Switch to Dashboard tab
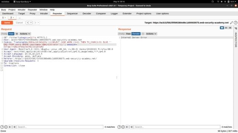The image size is (238, 133). [8, 14]
